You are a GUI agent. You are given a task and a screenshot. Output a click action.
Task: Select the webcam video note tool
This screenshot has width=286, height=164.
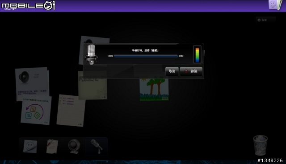tap(74, 146)
